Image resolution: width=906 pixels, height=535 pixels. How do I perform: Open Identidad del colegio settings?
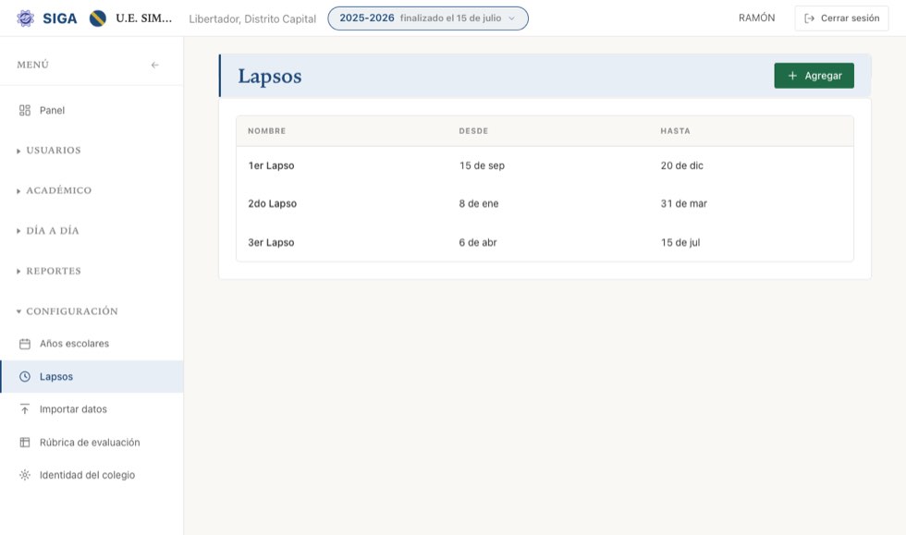[x=92, y=475]
